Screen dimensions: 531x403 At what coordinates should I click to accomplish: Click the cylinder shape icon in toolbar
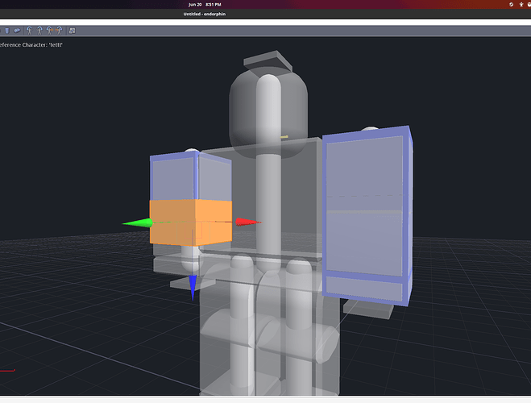[x=7, y=31]
